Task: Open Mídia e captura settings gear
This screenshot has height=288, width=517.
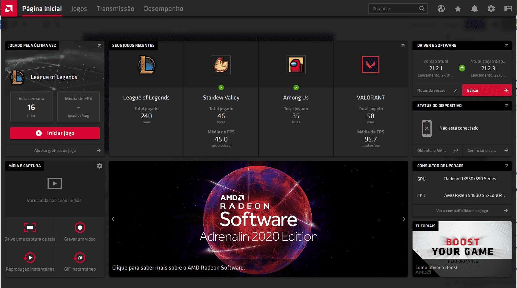Action: click(100, 166)
